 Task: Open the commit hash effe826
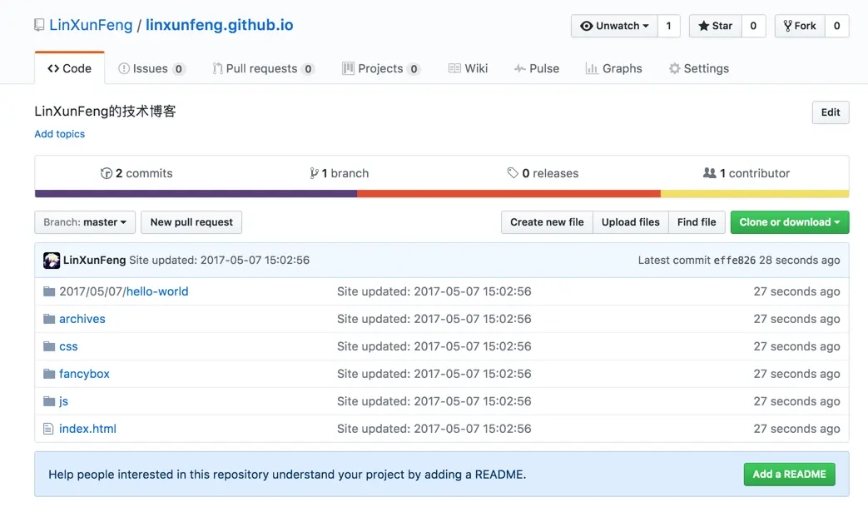coord(734,260)
